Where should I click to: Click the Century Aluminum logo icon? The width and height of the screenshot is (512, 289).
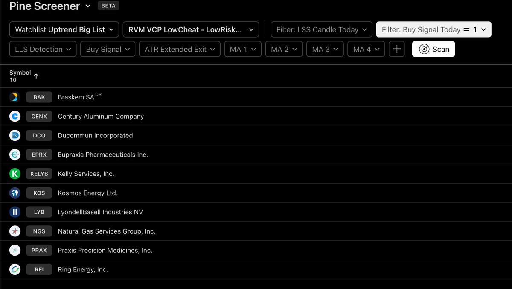pyautogui.click(x=15, y=116)
